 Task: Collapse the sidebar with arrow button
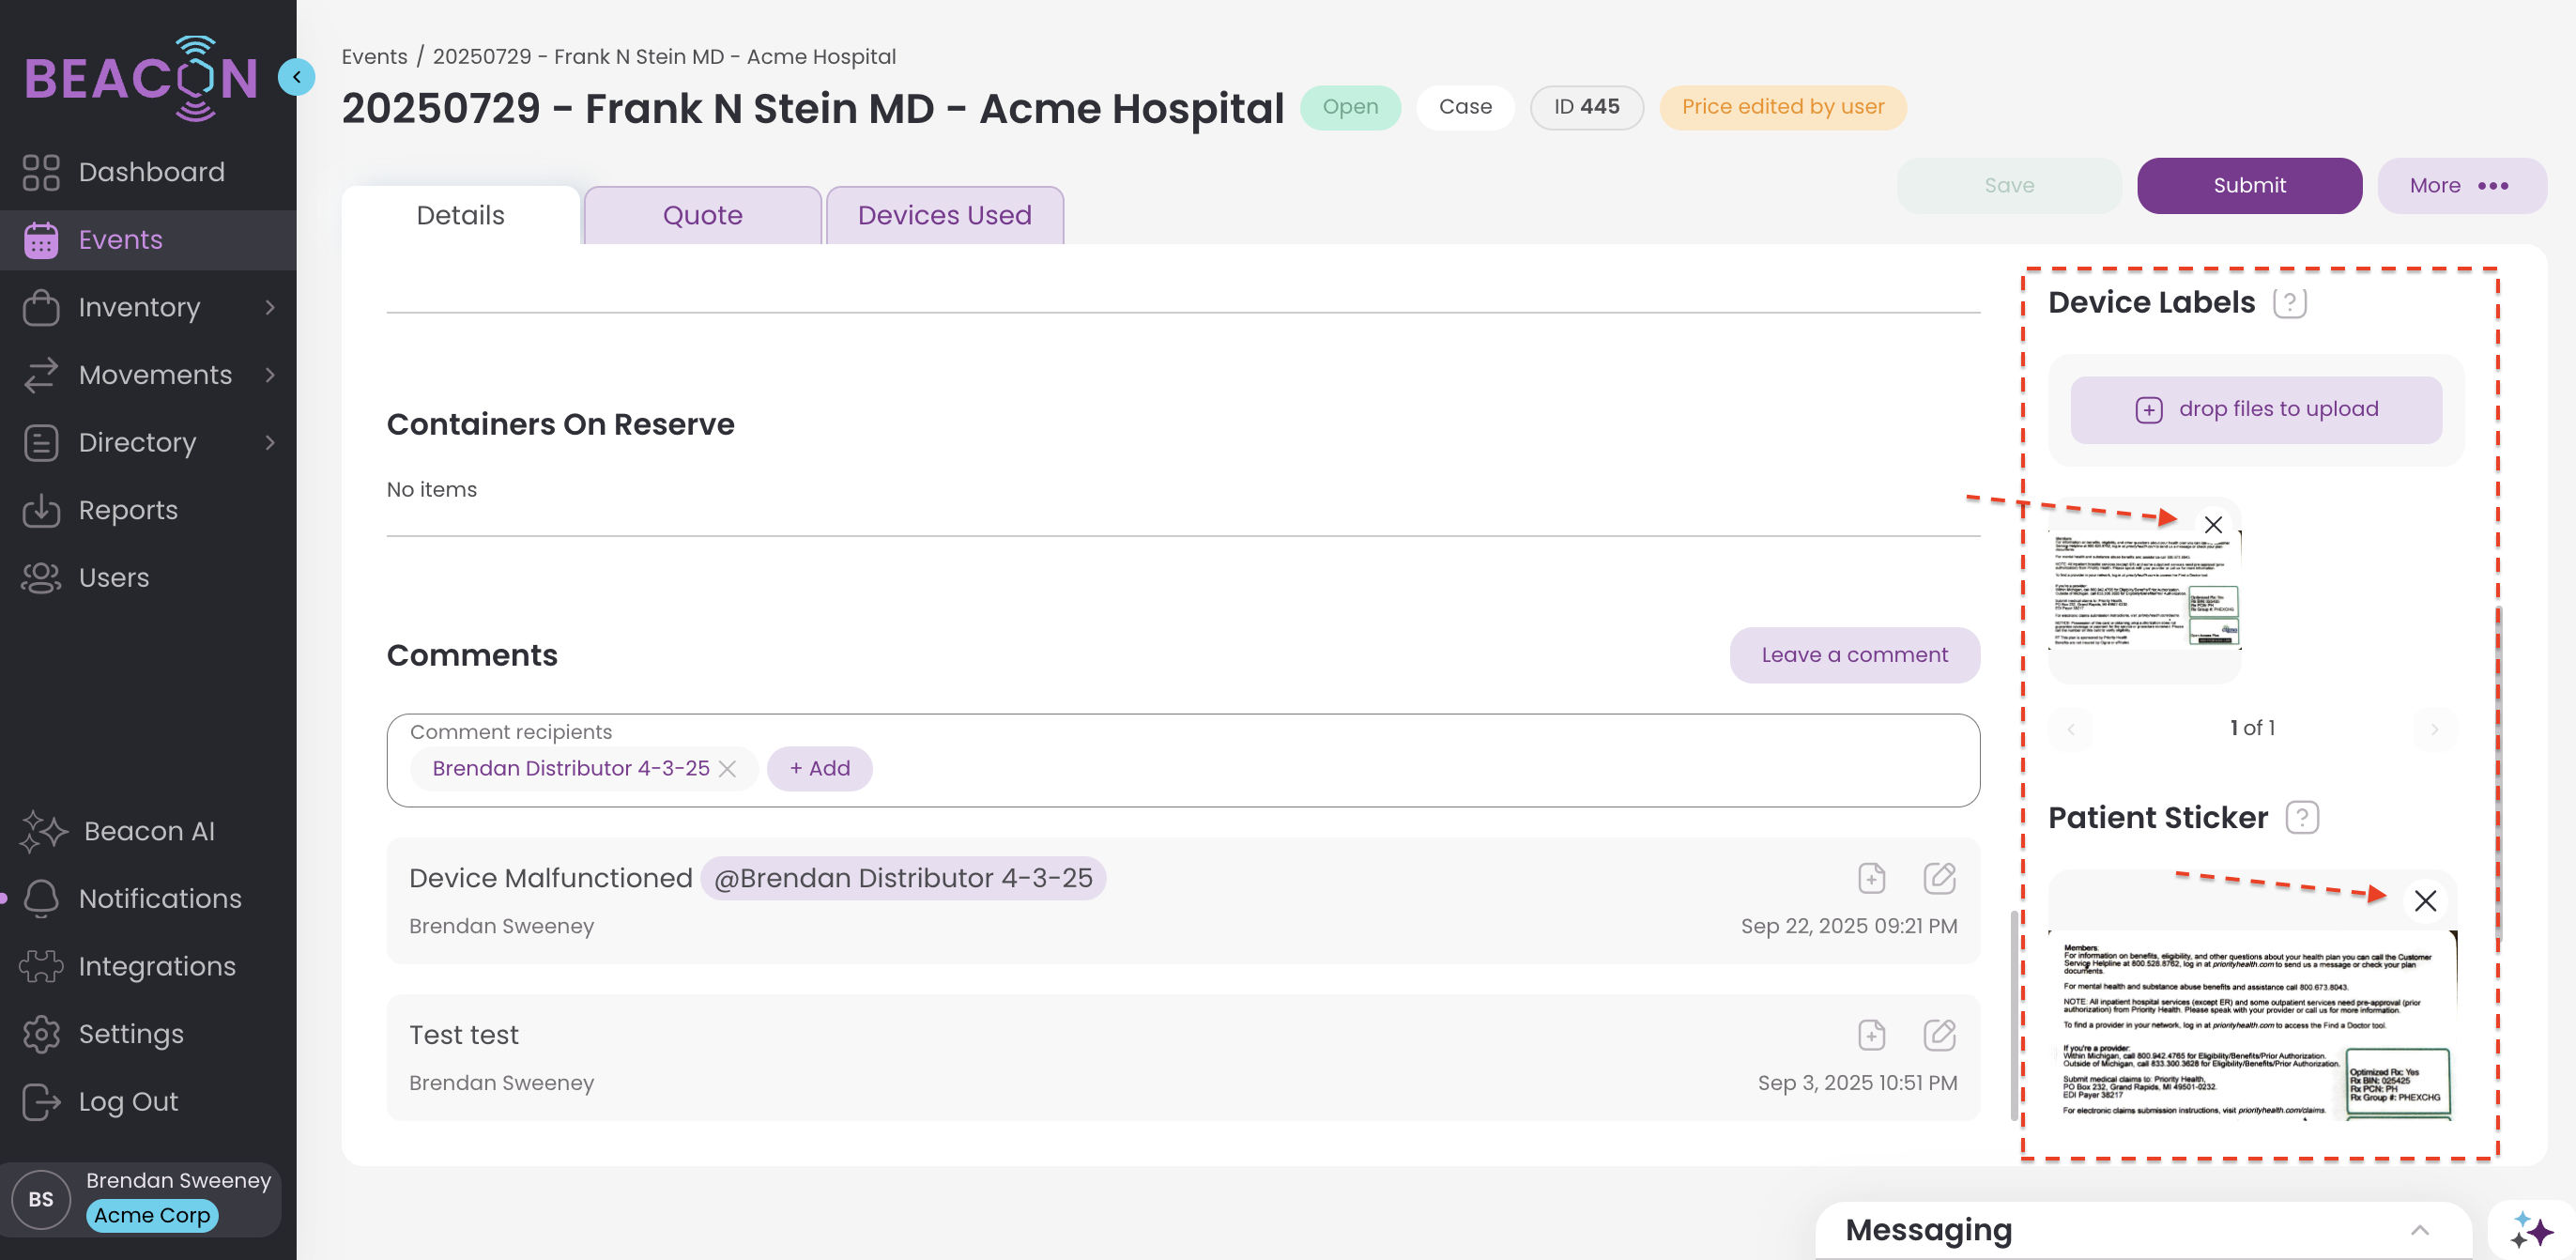click(296, 77)
